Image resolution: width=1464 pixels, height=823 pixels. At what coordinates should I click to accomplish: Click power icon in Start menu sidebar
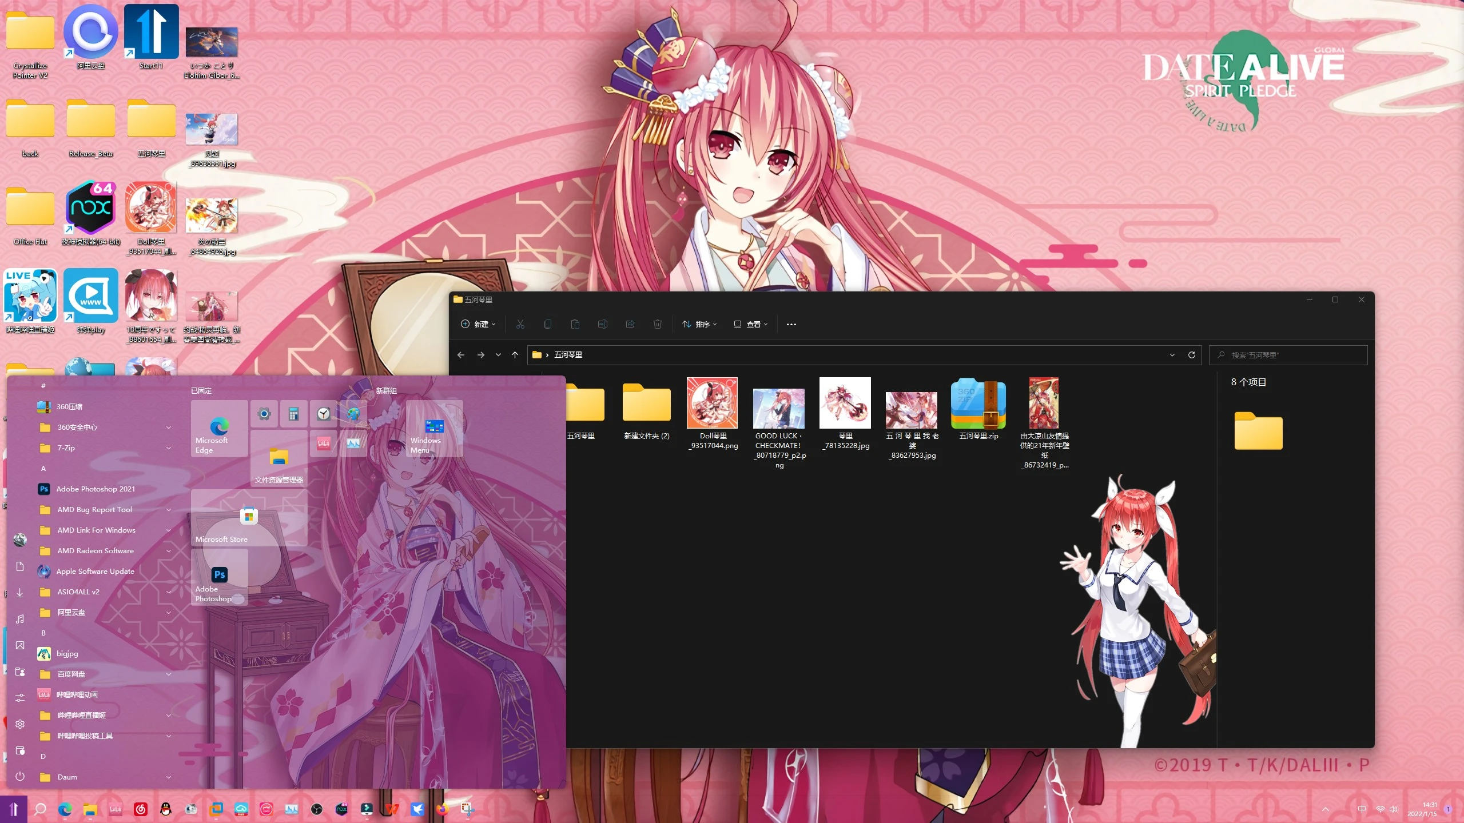[20, 776]
